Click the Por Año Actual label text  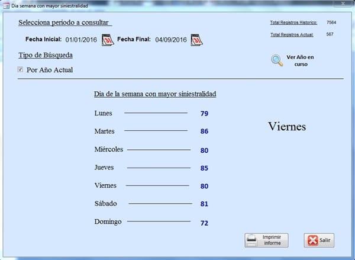50,70
